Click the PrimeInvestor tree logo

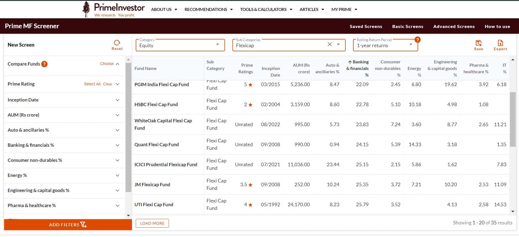[x=86, y=9]
